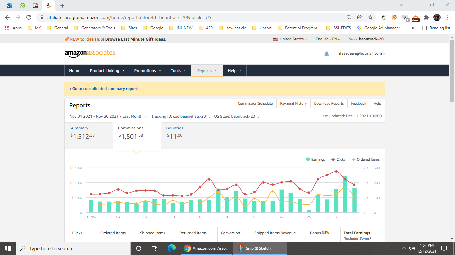This screenshot has width=455, height=255.
Task: Open the Help dropdown in navbar
Action: [x=235, y=71]
